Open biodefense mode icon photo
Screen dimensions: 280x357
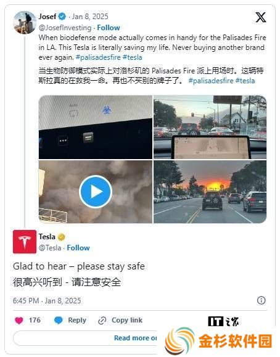point(96,127)
